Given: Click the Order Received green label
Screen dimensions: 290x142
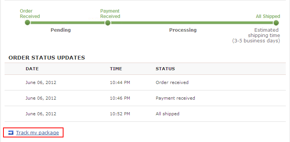Looking at the screenshot, I should (30, 14).
